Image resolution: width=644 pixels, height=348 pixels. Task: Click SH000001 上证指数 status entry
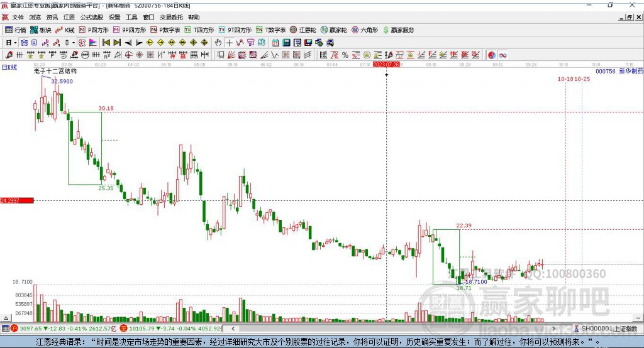point(609,329)
